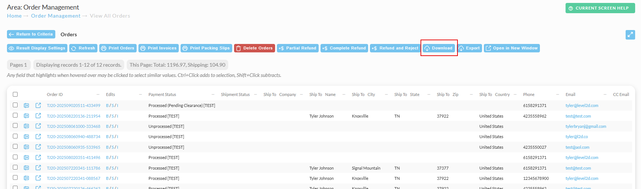Click new-window icon for order TJ20-202508061000-333468
The image size is (641, 189).
click(x=38, y=126)
